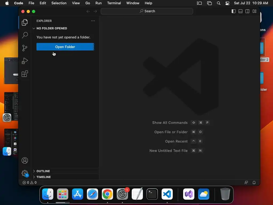Open Finder from the Dock

[x=48, y=194]
